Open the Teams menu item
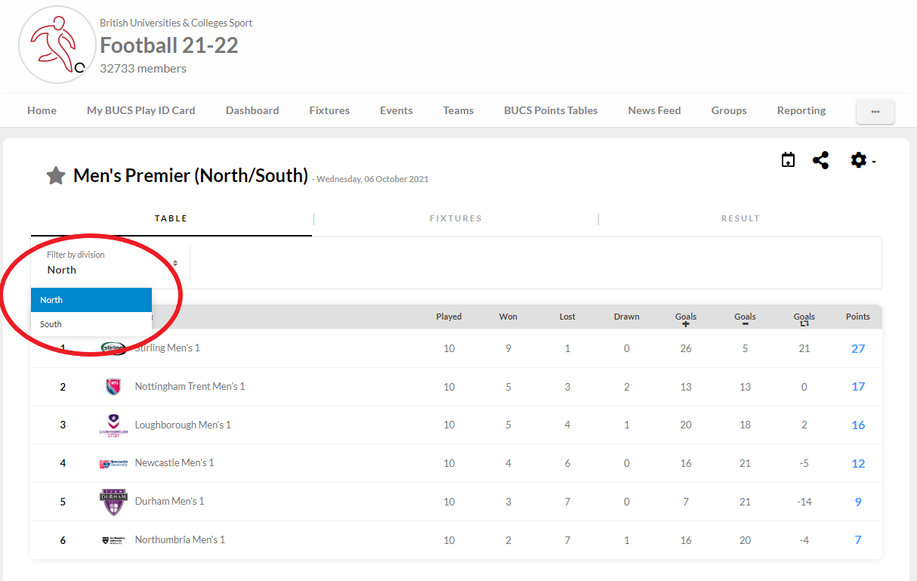The image size is (917, 581). [x=458, y=110]
